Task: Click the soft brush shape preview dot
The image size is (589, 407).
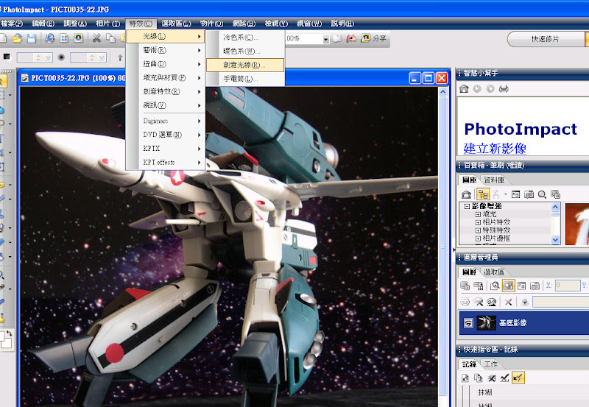Action: tap(61, 57)
